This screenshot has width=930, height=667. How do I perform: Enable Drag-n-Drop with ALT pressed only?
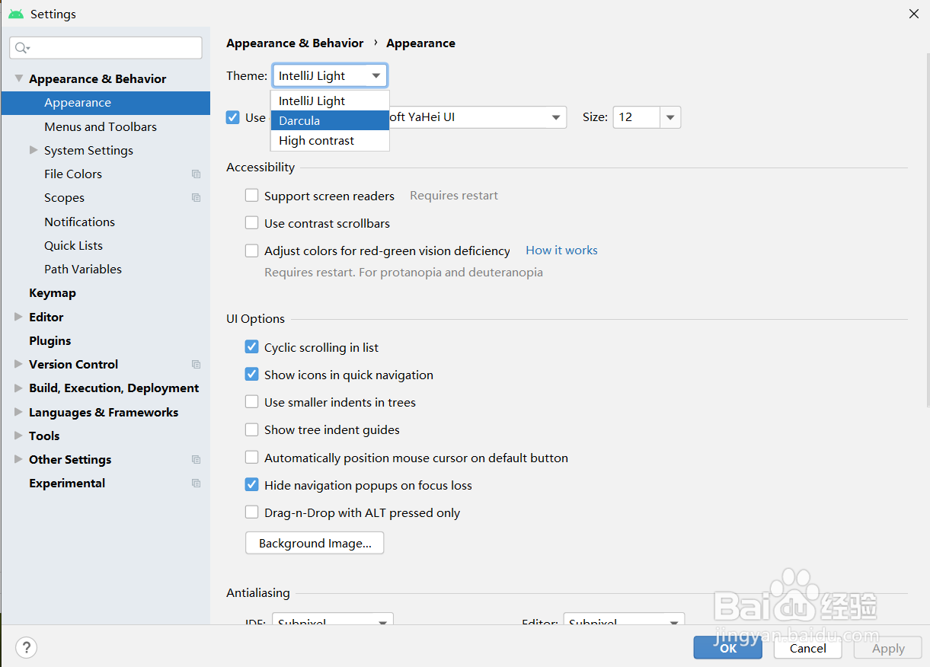[x=251, y=512]
